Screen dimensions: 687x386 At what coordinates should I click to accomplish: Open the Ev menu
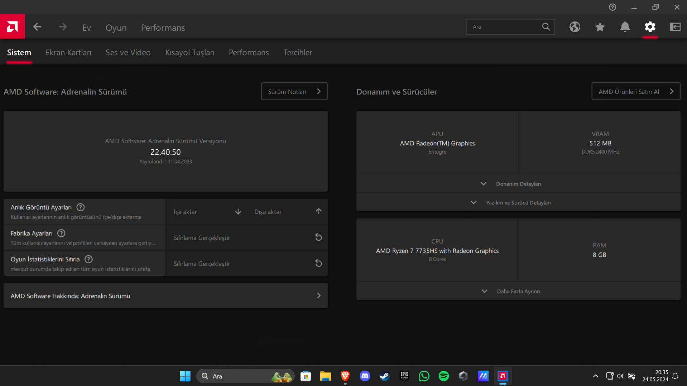(x=87, y=28)
